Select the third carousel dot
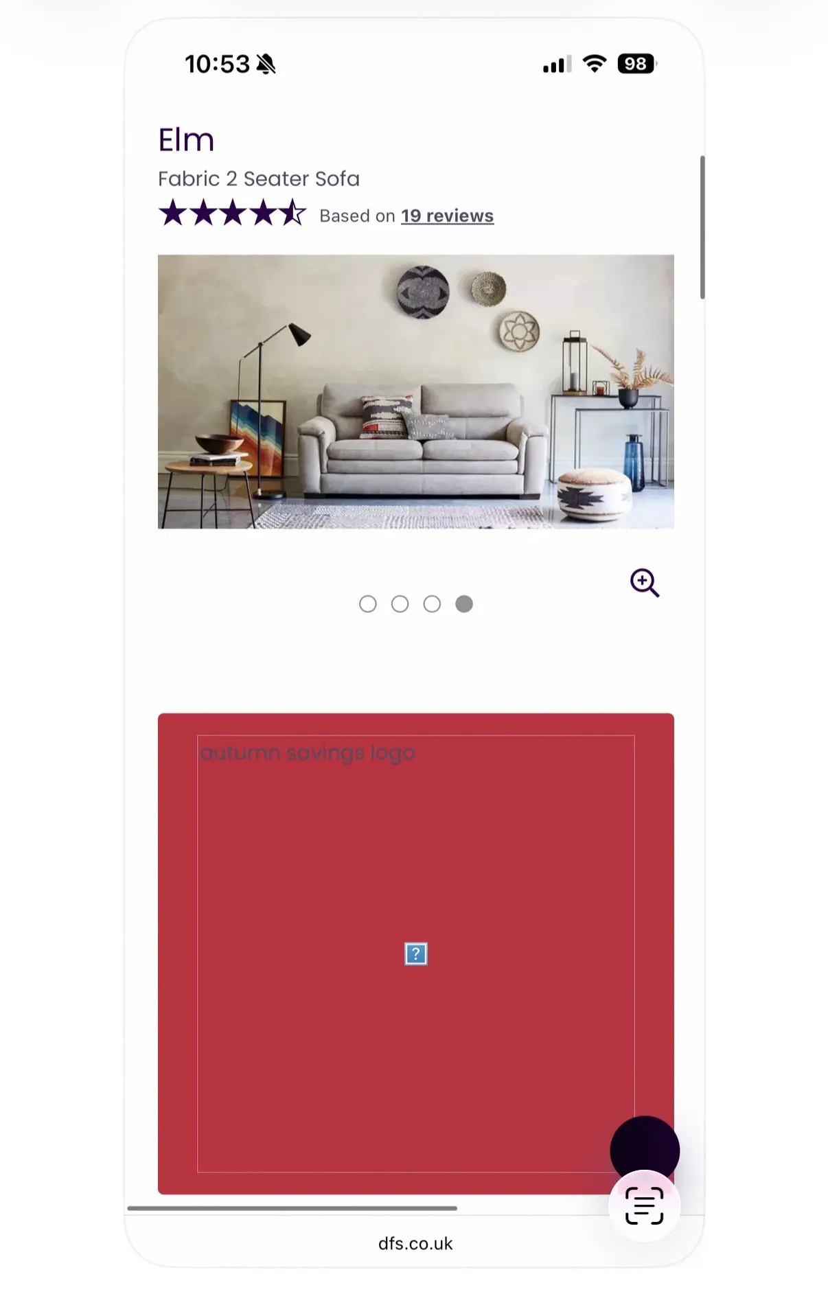Viewport: 828px width, 1294px height. pyautogui.click(x=432, y=604)
